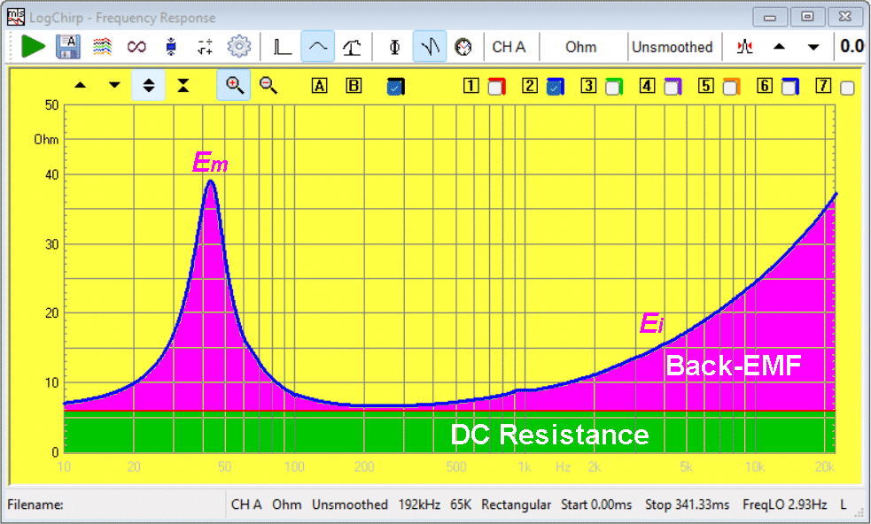
Task: Enable overlay 1 red checkbox
Action: (496, 87)
